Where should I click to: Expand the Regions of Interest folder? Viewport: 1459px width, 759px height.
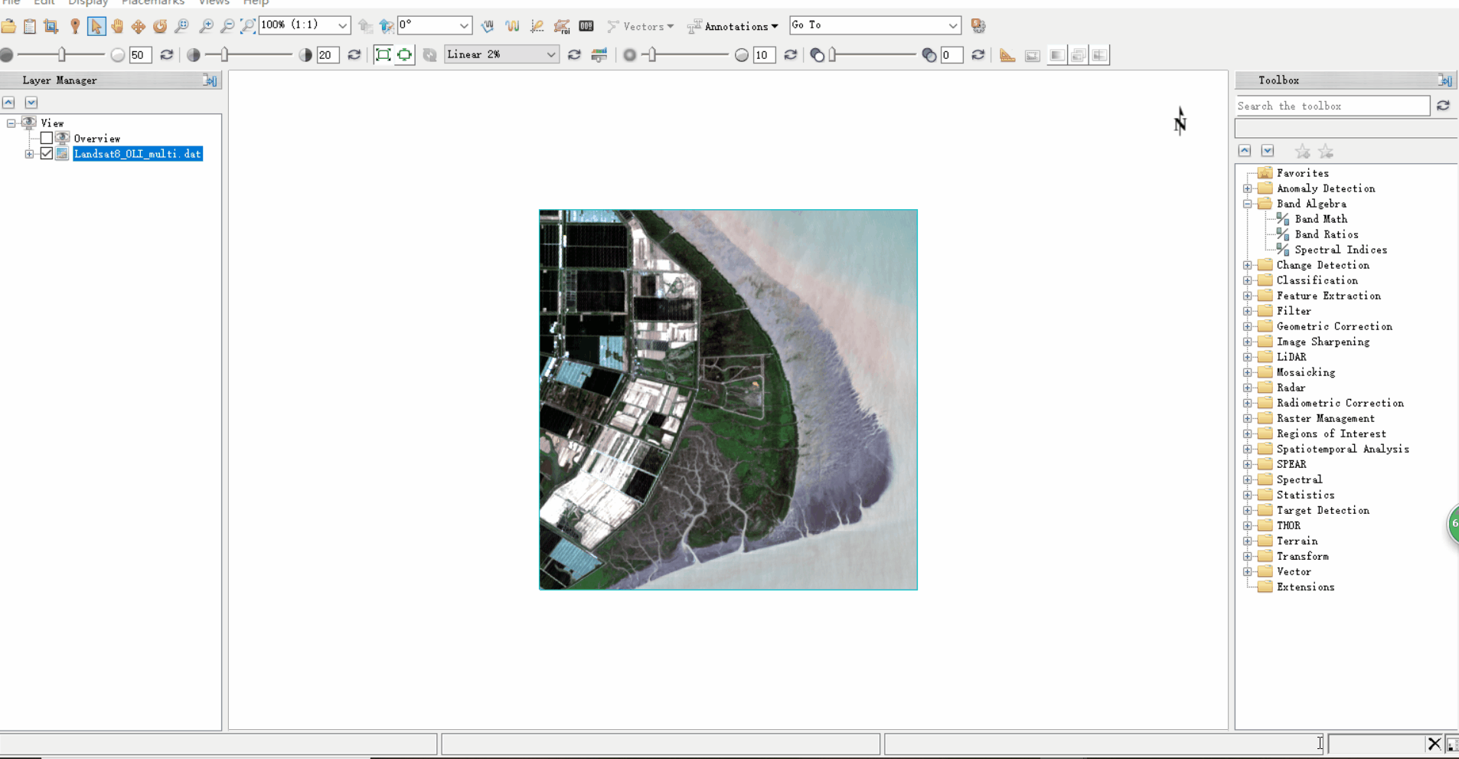(1248, 434)
